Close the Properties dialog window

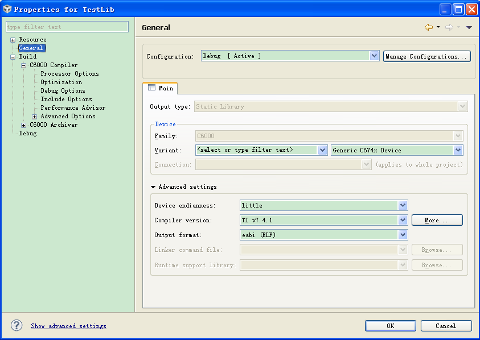point(471,10)
